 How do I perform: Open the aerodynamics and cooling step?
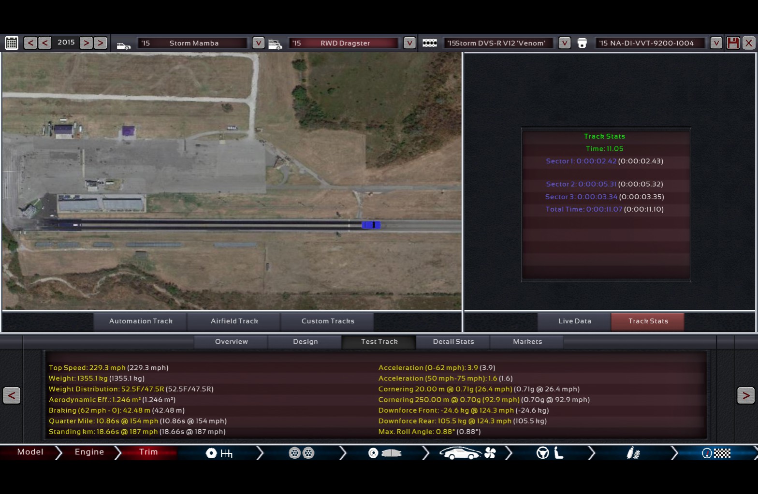(467, 453)
